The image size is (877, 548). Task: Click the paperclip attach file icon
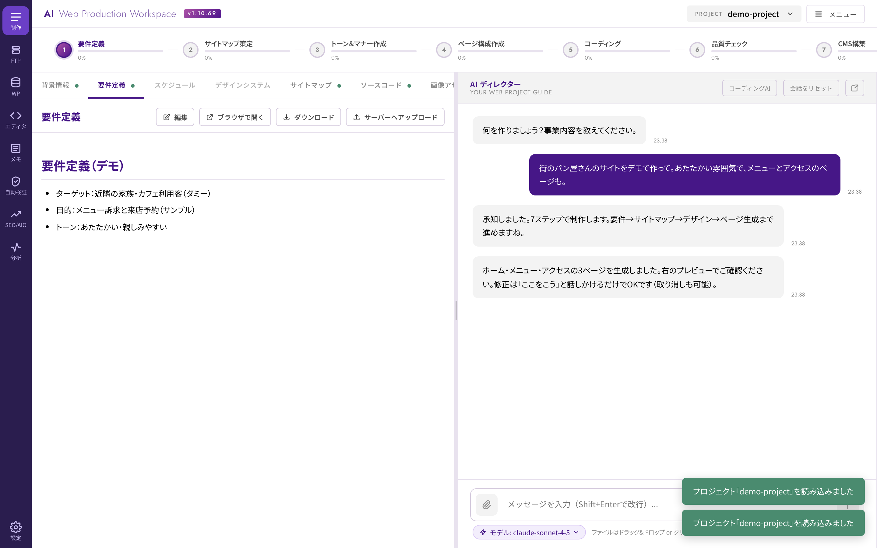[x=486, y=504]
